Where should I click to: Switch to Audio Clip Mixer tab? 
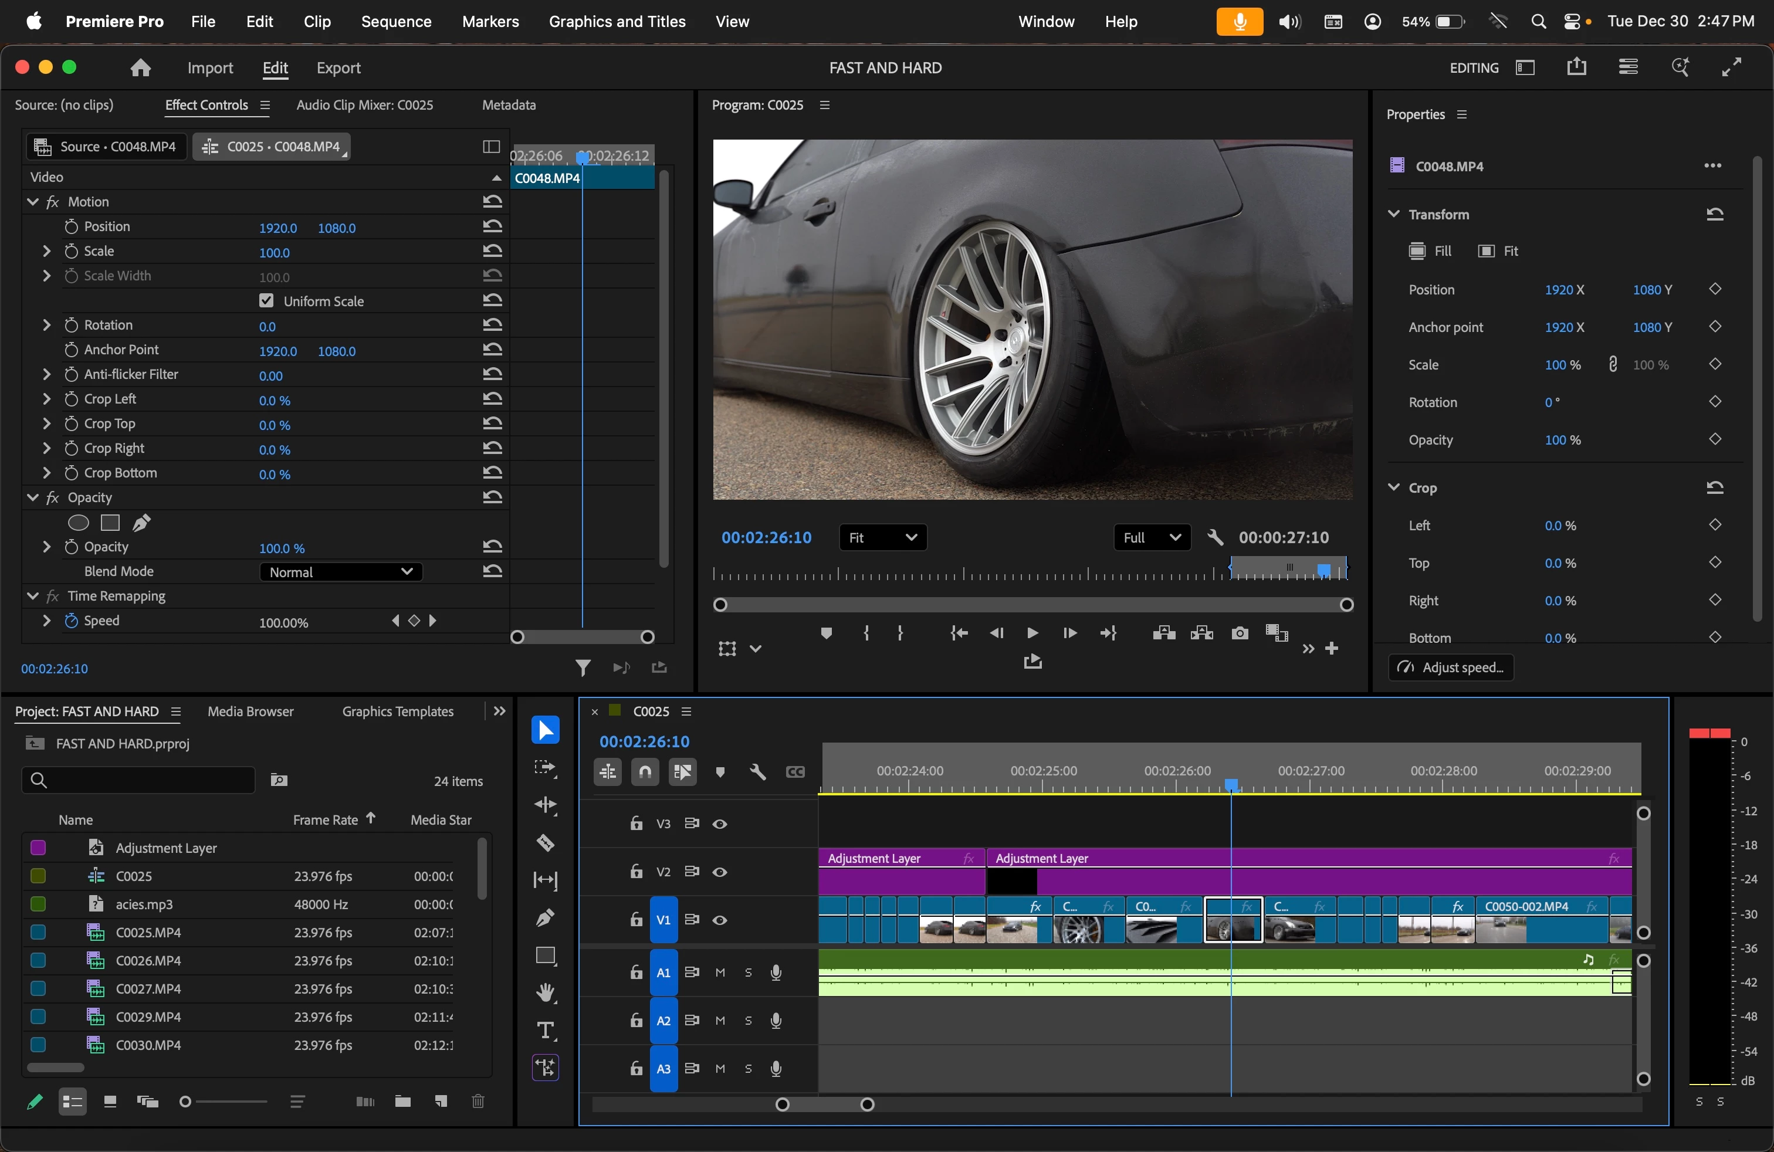[x=364, y=105]
